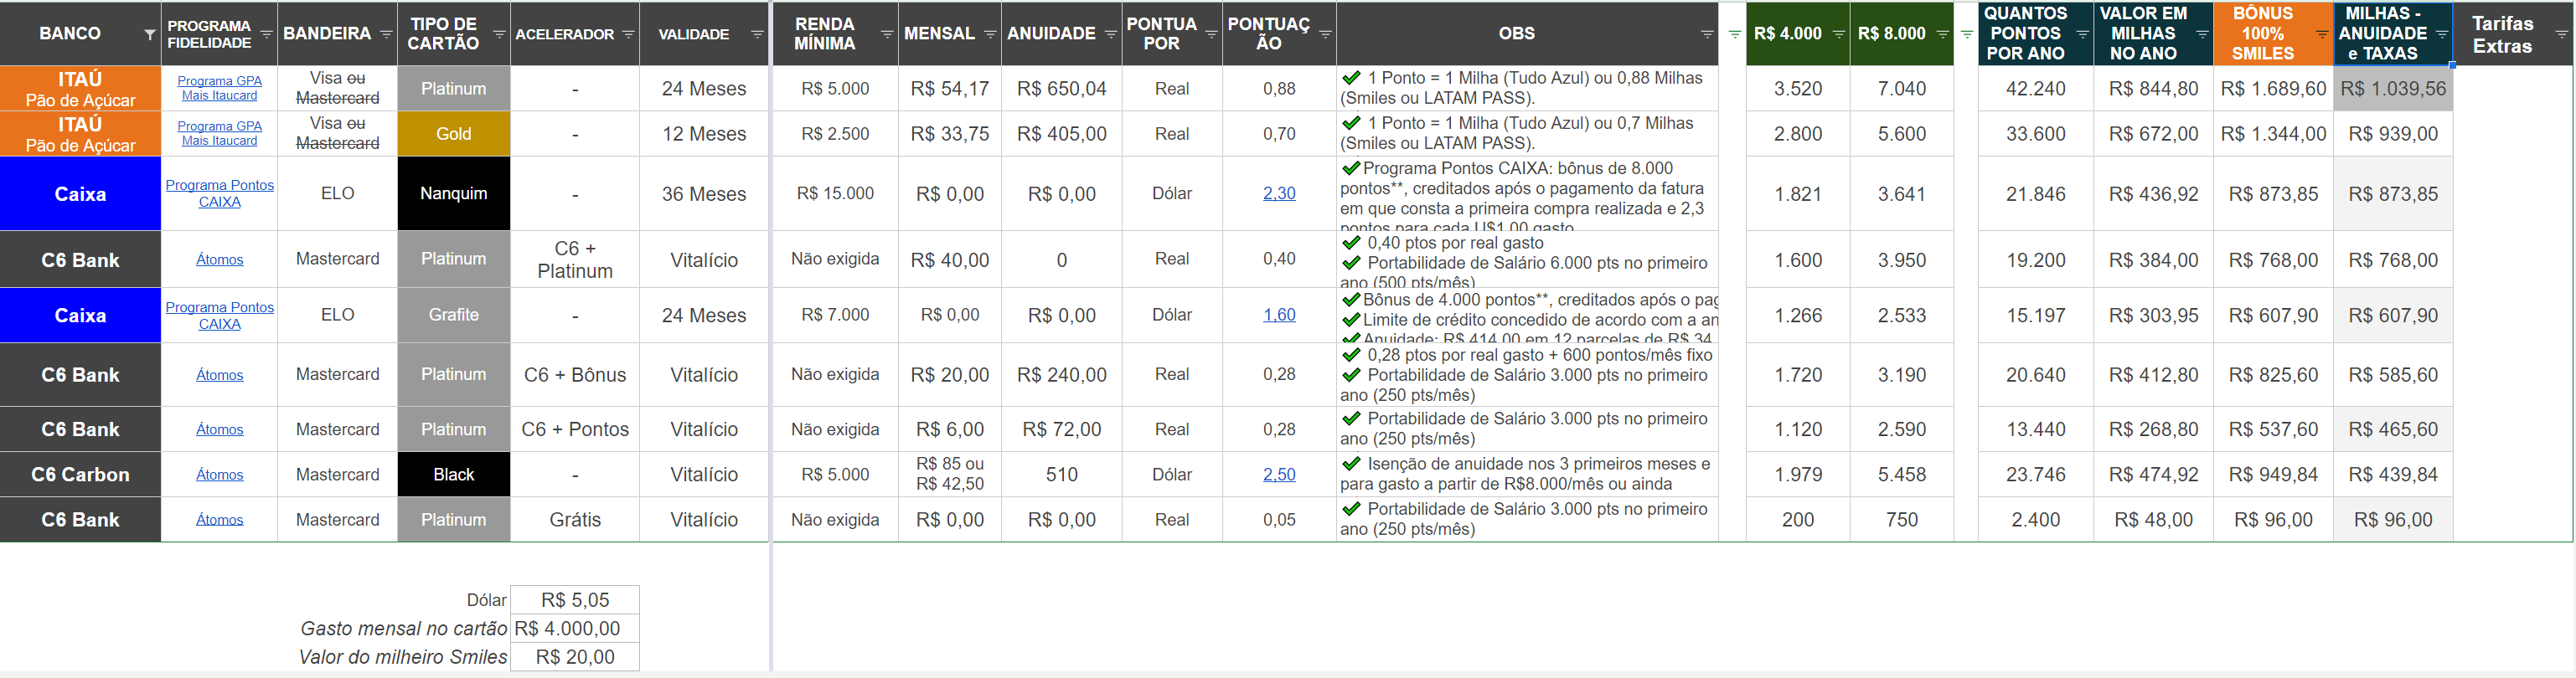This screenshot has height=678, width=2576.
Task: Open Átomos link in the C6 + Pontos row
Action: tap(220, 429)
